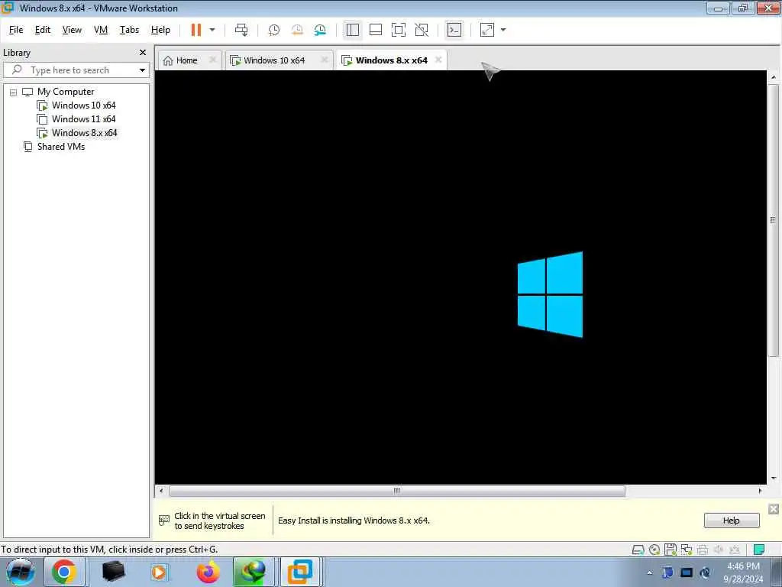The width and height of the screenshot is (782, 587).
Task: Open the media player taskbar icon
Action: (x=159, y=572)
